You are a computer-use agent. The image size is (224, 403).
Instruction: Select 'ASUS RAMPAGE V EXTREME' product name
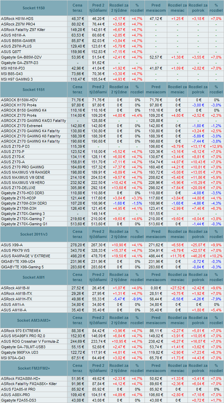point(26,256)
